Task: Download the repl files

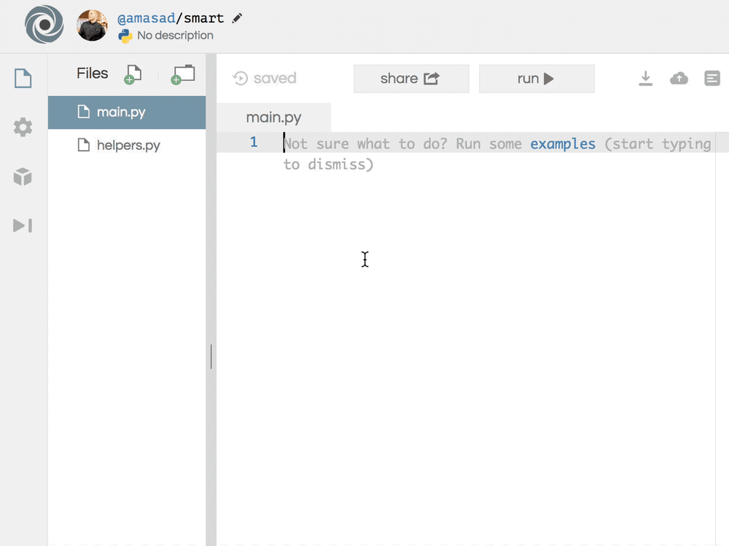Action: tap(645, 79)
